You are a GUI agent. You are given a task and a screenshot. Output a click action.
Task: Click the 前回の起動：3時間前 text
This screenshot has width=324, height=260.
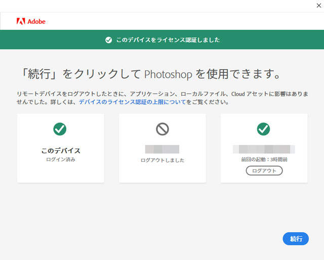(x=264, y=159)
